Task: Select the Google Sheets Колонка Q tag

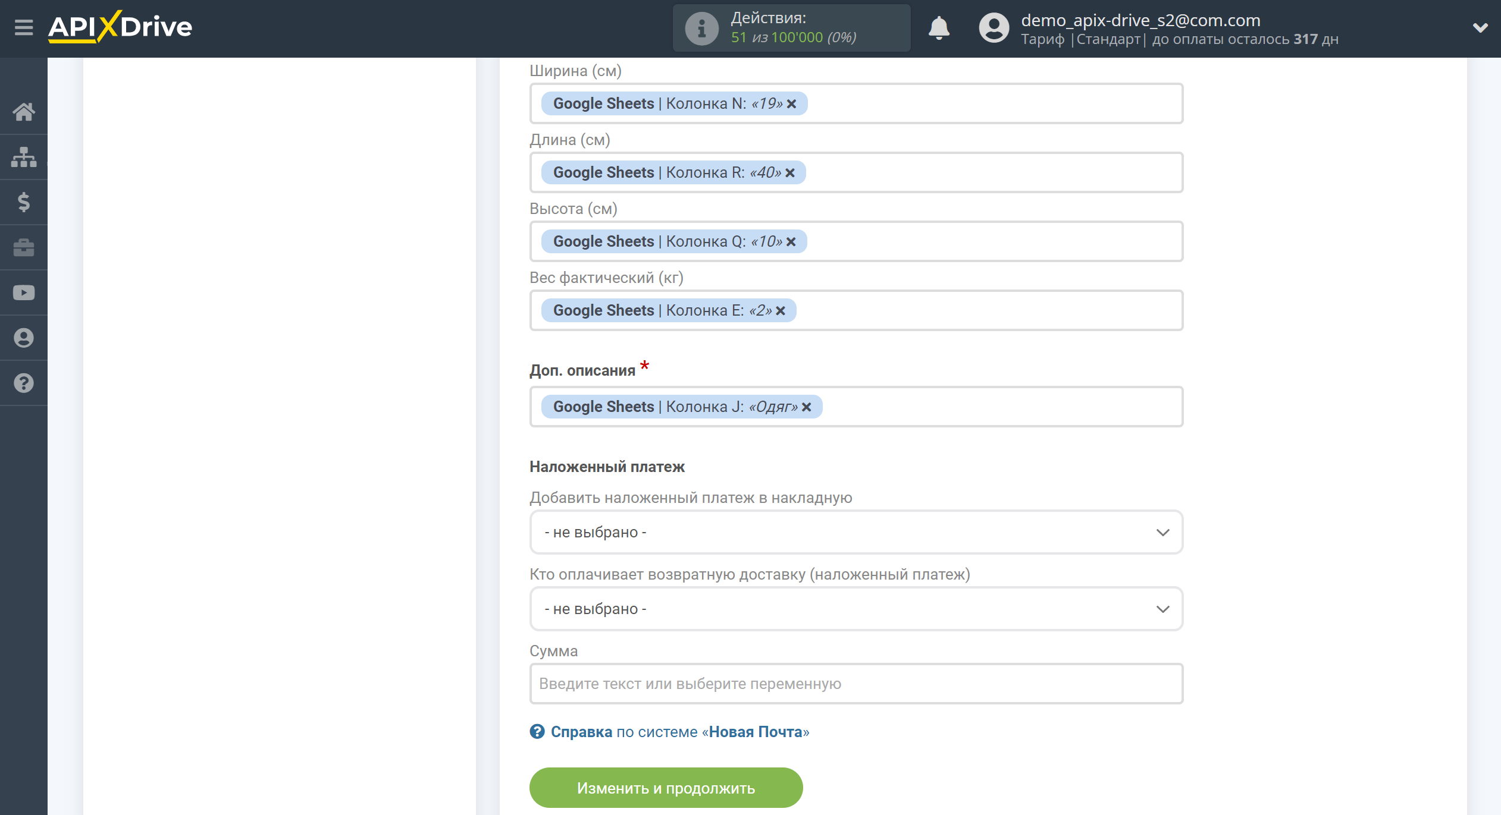Action: click(x=674, y=241)
